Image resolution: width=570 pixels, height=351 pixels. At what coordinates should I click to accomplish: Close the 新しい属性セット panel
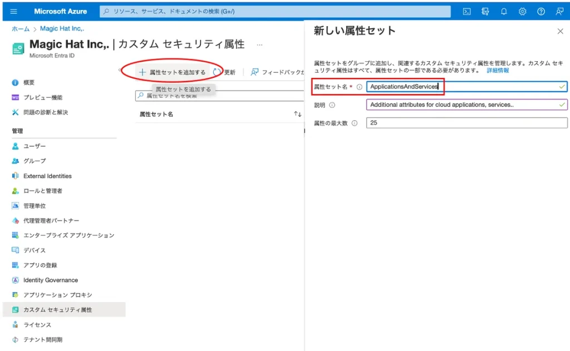click(560, 31)
